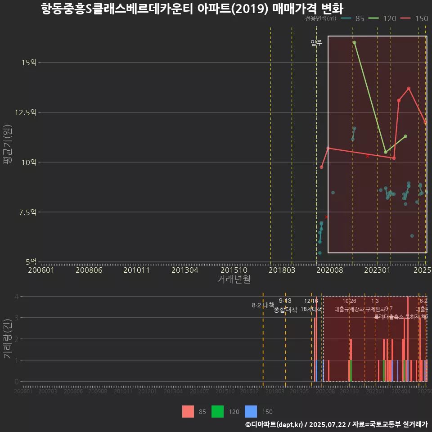
Task: Click the 10·26 대출규제강화 marker label
Action: pyautogui.click(x=349, y=305)
